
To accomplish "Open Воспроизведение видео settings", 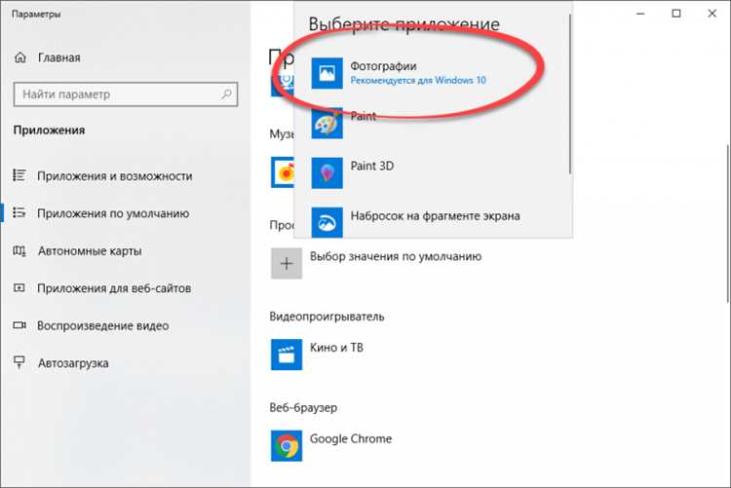I will tap(102, 325).
